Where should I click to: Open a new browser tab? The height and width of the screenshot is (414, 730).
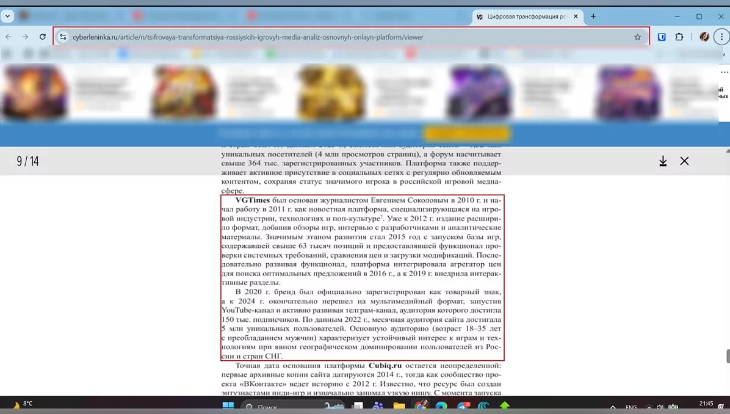[x=593, y=16]
